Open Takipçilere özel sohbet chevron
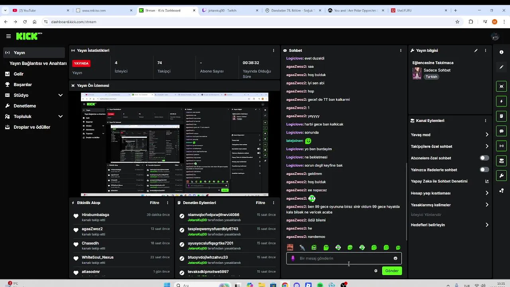510x287 pixels. click(x=487, y=146)
